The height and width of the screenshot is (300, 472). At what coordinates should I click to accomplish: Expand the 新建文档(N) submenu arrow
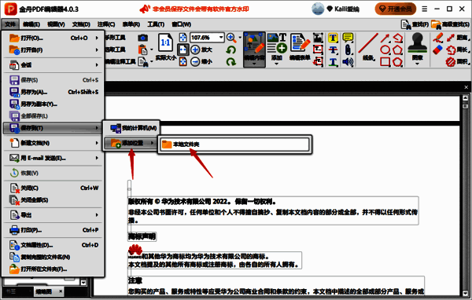pyautogui.click(x=97, y=143)
